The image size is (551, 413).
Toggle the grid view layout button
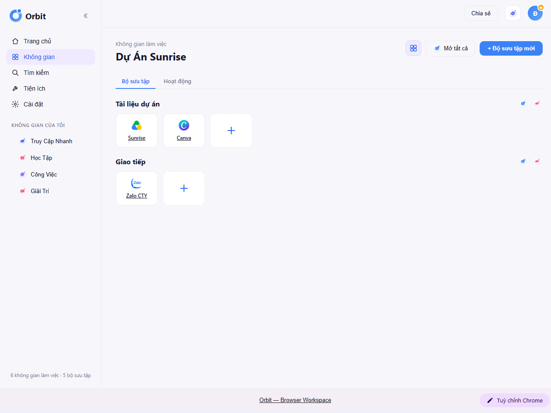[x=413, y=48]
